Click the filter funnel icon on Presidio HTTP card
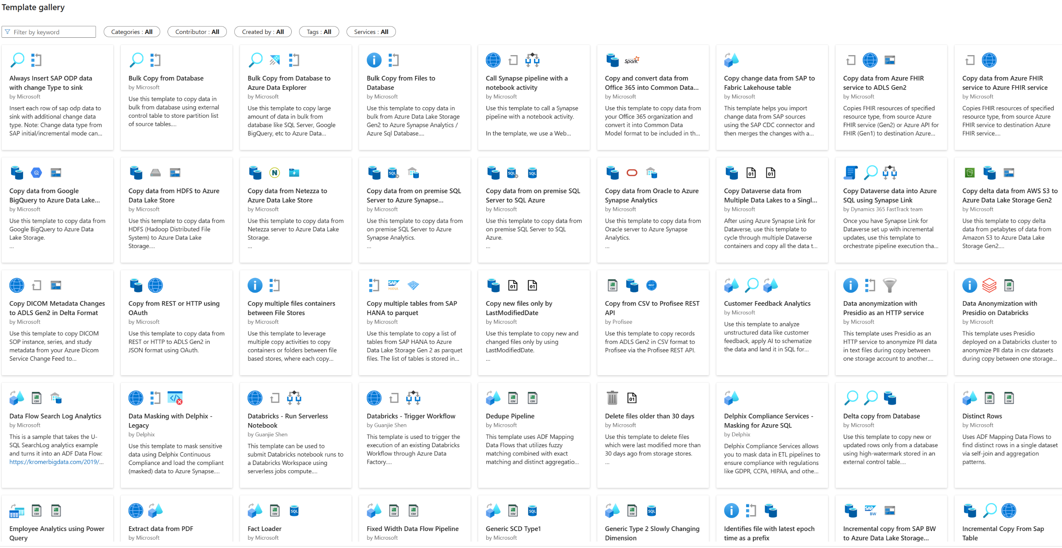The height and width of the screenshot is (548, 1062). coord(890,285)
